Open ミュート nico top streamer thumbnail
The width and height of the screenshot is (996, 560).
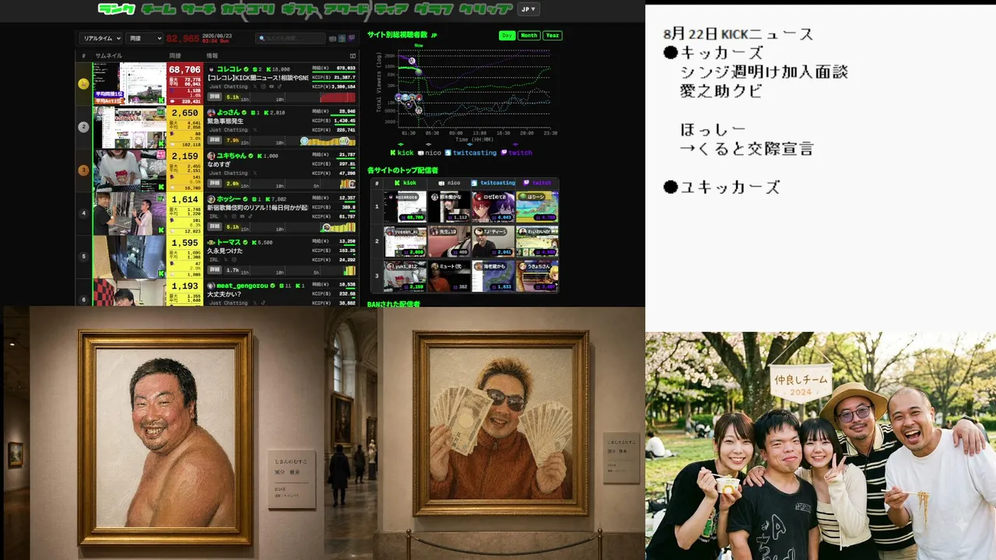point(449,275)
